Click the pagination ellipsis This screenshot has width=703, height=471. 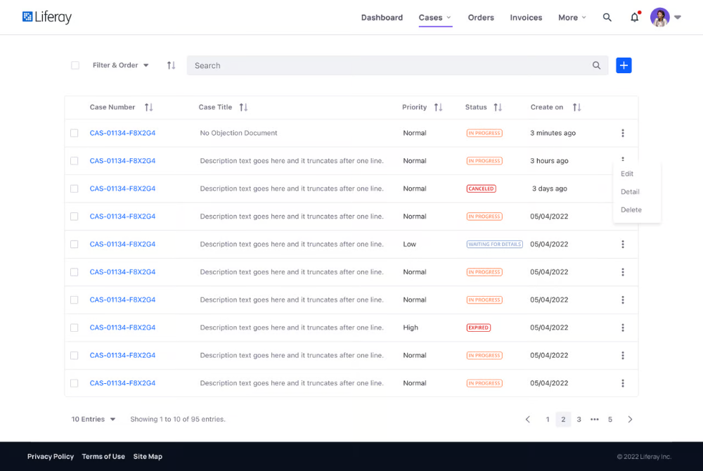(595, 420)
